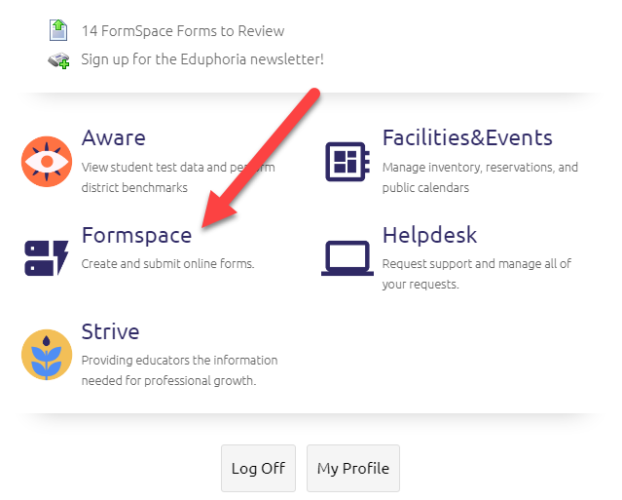Open the My Profile button
622x500 pixels.
coord(352,468)
